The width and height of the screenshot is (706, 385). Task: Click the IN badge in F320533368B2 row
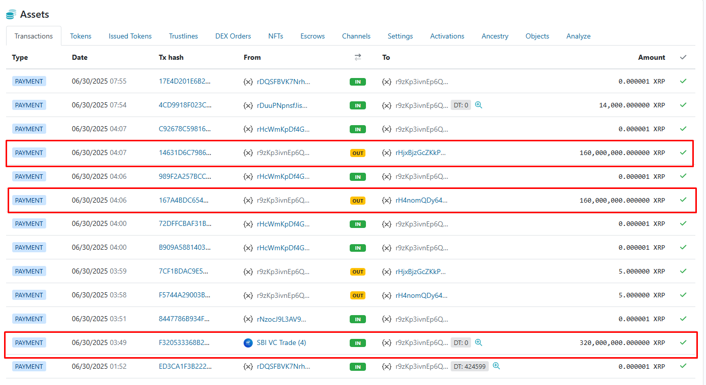[358, 343]
